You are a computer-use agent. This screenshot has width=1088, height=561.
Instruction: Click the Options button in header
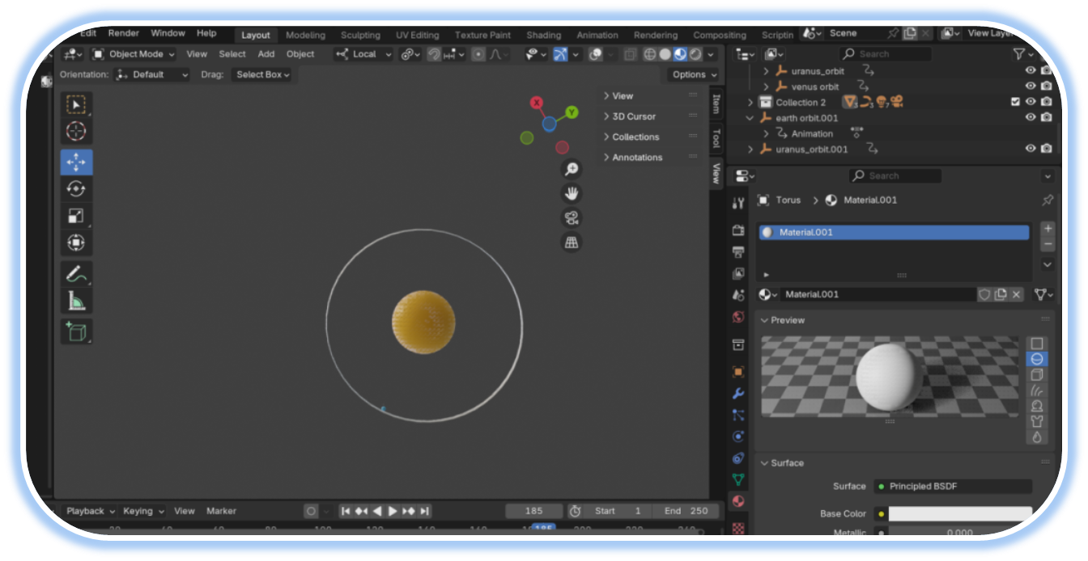tap(692, 74)
